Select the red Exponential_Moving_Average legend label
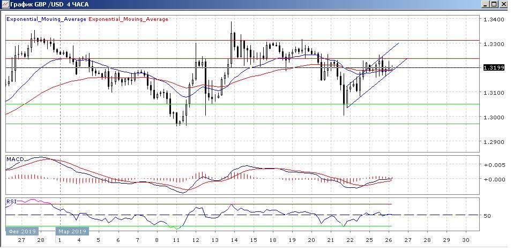The image size is (513, 251). tap(128, 19)
